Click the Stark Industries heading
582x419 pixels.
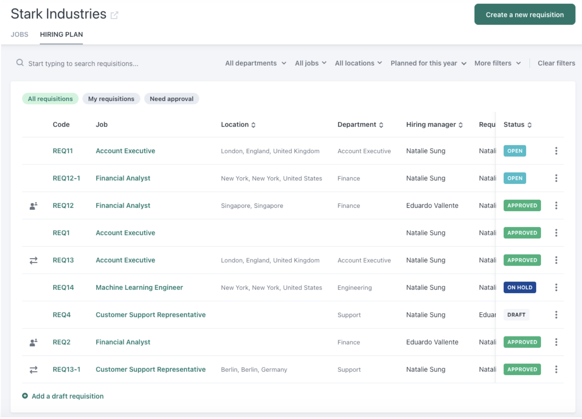point(59,14)
